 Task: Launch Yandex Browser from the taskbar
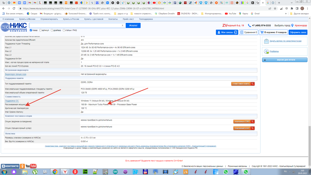pyautogui.click(x=65, y=172)
